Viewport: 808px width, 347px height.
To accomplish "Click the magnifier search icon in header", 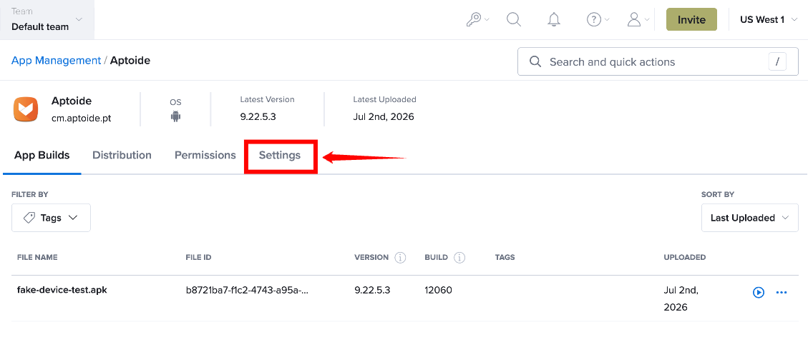I will pyautogui.click(x=514, y=19).
